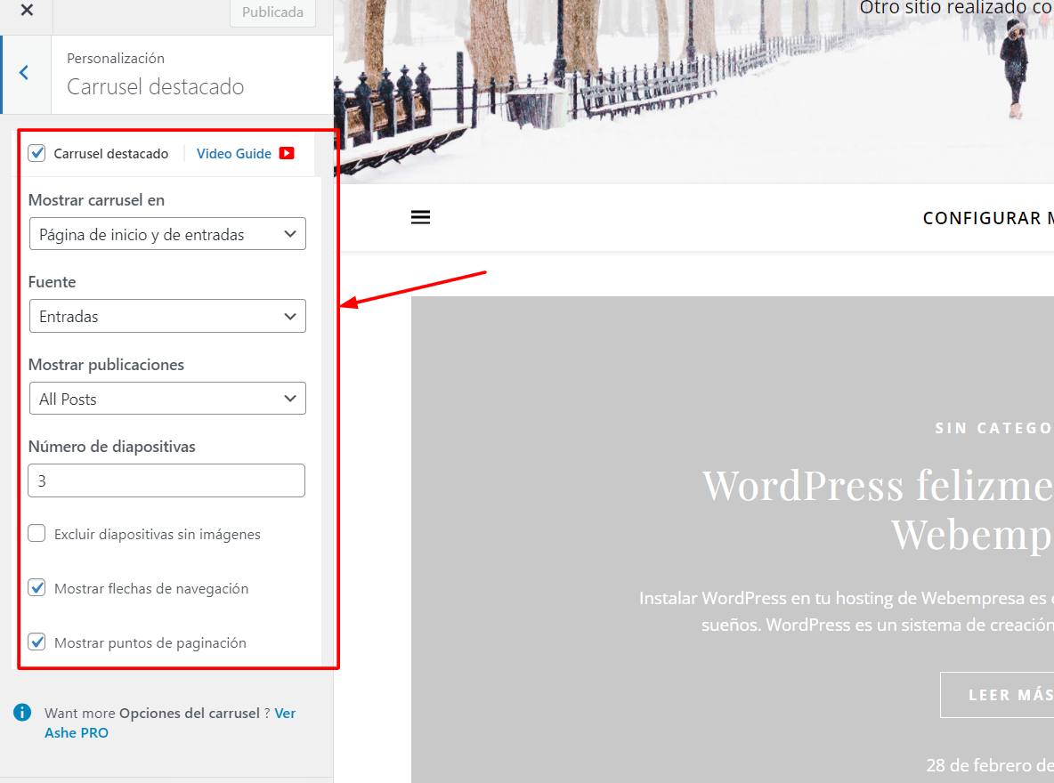Click the SIN CATEGORÍA label on slide
This screenshot has height=783, width=1054.
point(994,428)
